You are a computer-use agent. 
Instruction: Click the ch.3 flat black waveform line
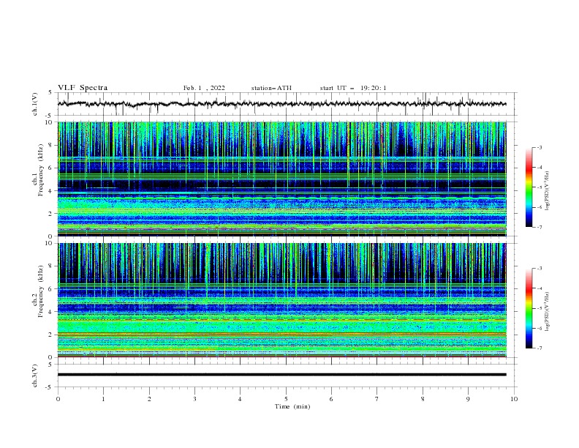(281, 375)
